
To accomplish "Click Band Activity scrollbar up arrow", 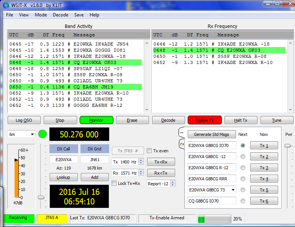I will tap(147, 43).
